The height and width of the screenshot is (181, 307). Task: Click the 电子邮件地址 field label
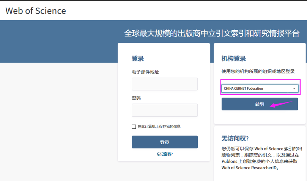click(x=145, y=72)
